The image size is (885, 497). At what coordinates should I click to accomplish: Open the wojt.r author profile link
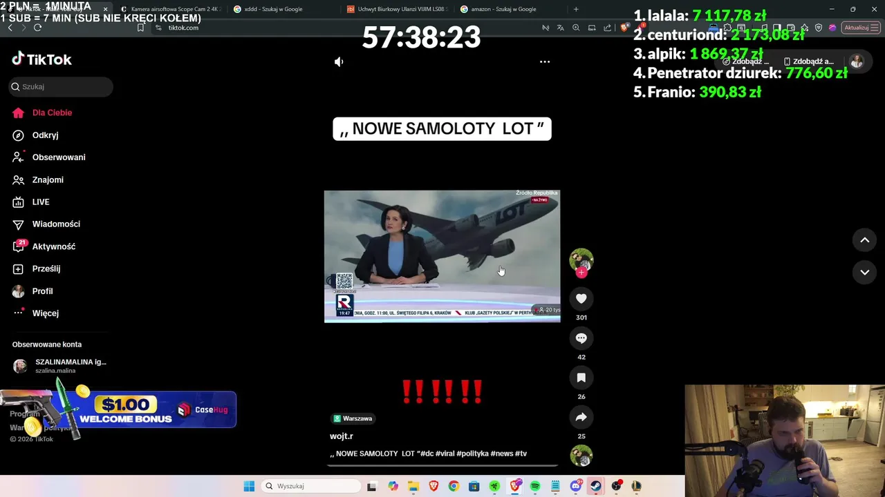pyautogui.click(x=342, y=436)
